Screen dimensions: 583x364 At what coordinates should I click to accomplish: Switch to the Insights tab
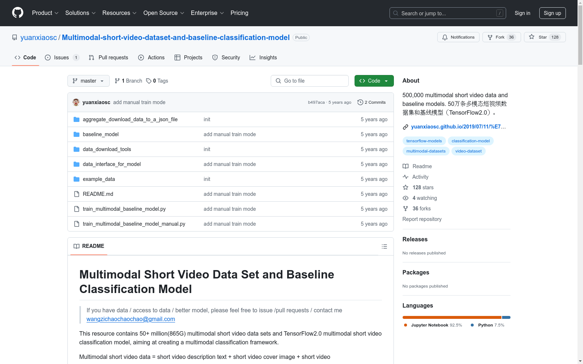(263, 58)
